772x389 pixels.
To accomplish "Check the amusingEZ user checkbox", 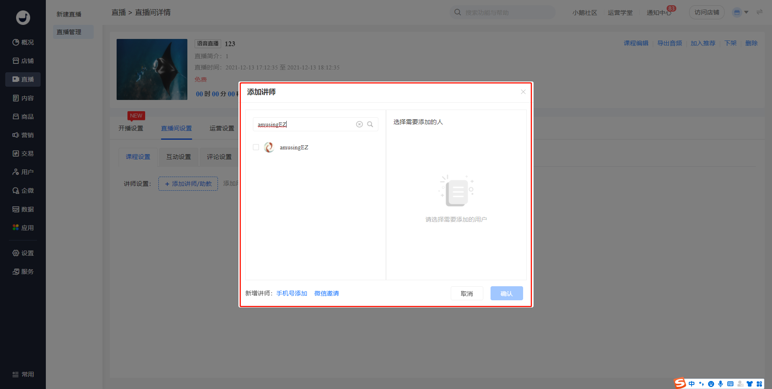I will click(256, 147).
